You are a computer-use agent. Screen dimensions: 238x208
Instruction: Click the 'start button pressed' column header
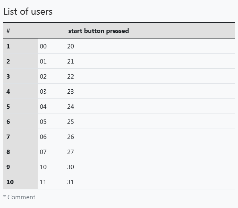pos(150,31)
